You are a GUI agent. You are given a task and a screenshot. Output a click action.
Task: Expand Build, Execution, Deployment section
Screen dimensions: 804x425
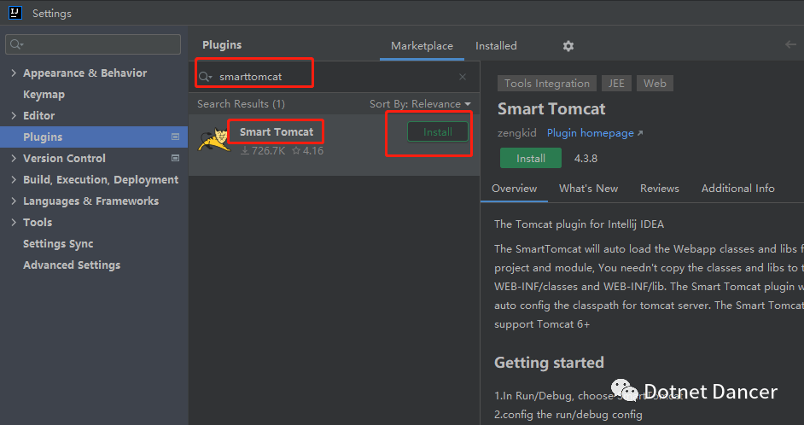pyautogui.click(x=14, y=179)
